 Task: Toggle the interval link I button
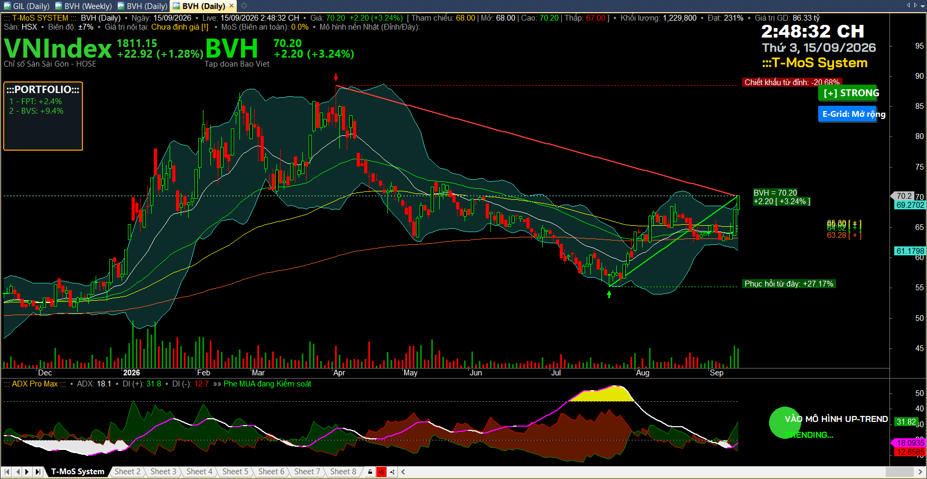(x=392, y=472)
